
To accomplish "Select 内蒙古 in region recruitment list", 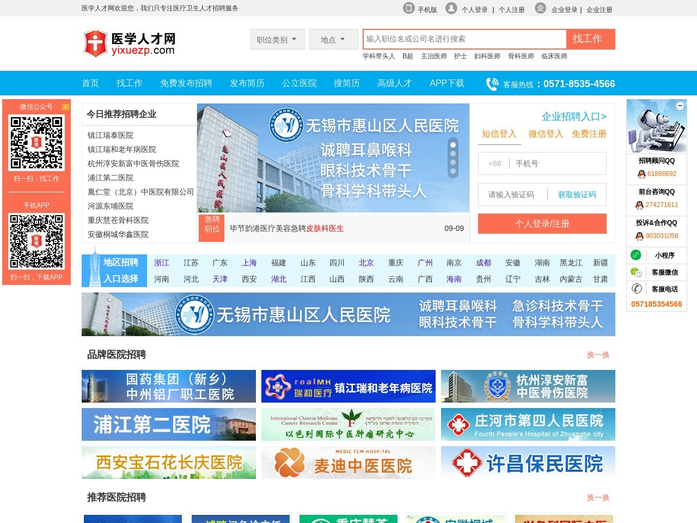I will click(x=571, y=279).
